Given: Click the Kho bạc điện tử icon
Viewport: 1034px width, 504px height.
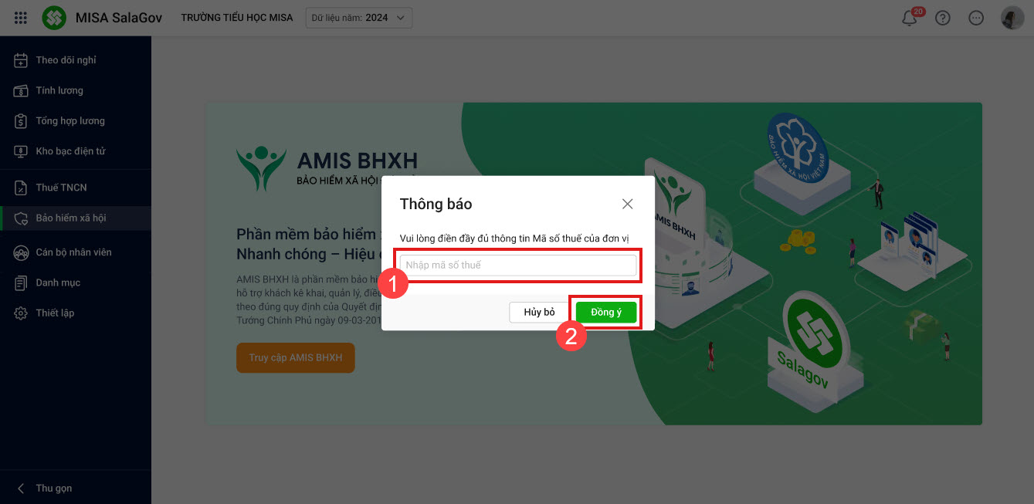Looking at the screenshot, I should [x=21, y=151].
